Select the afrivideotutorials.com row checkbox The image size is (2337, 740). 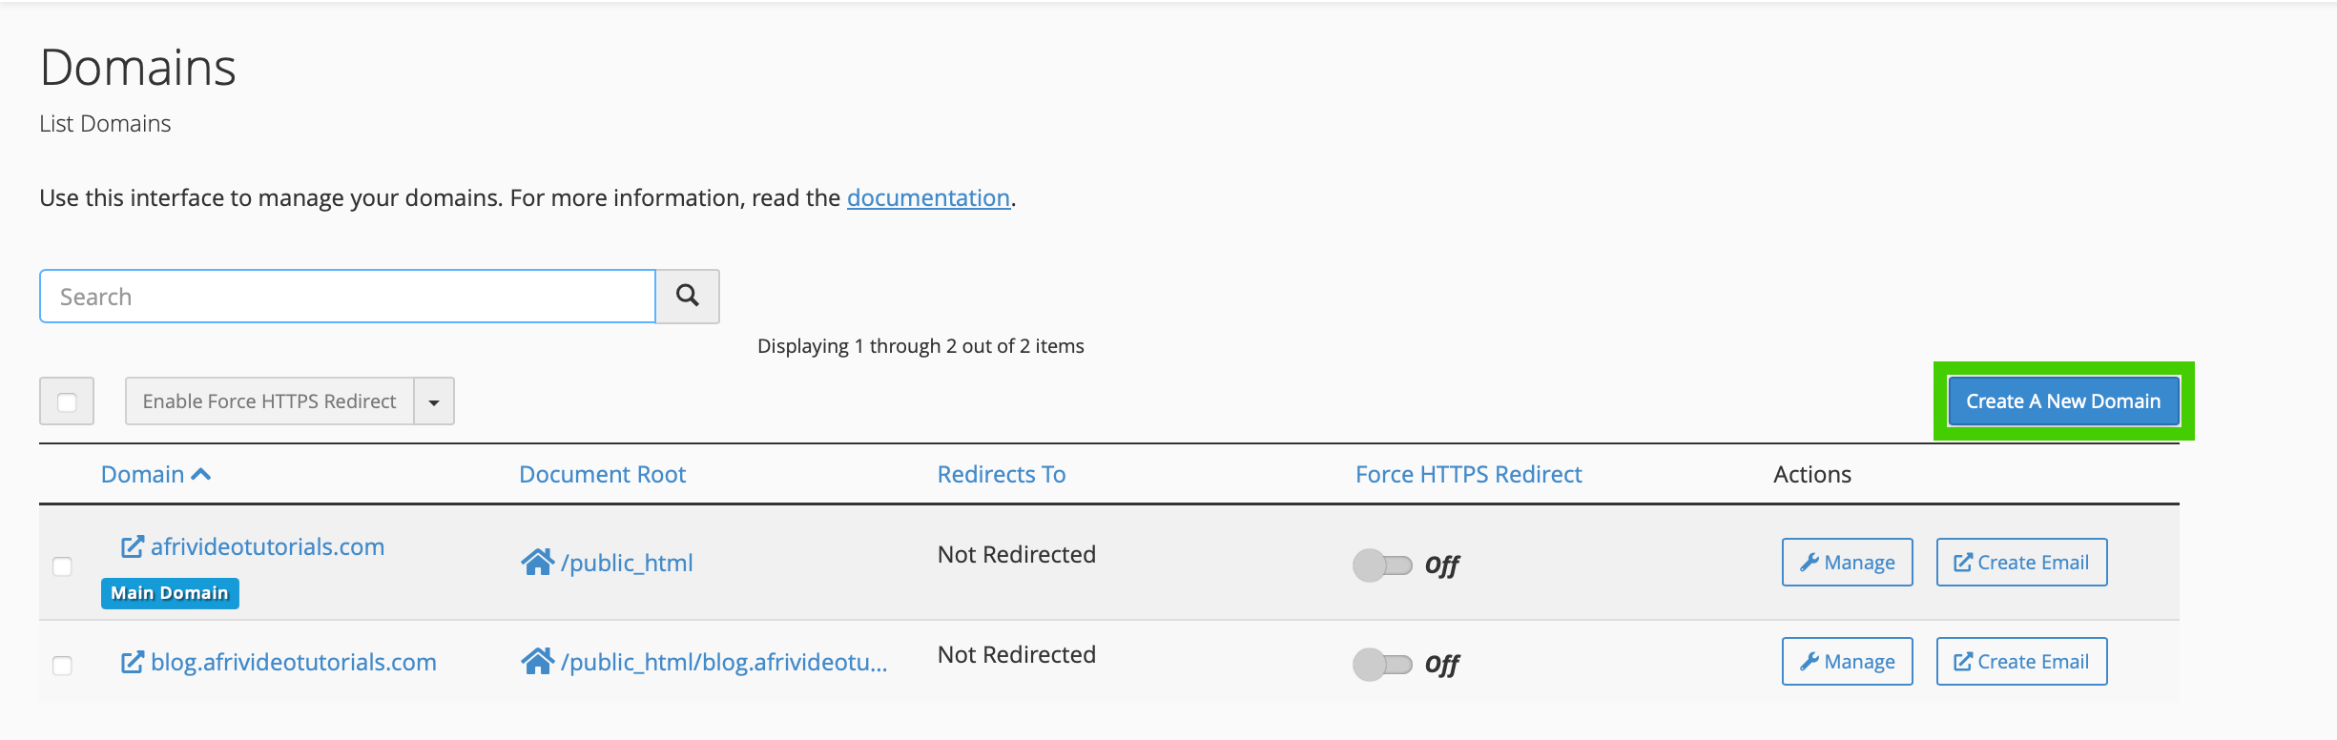62,566
